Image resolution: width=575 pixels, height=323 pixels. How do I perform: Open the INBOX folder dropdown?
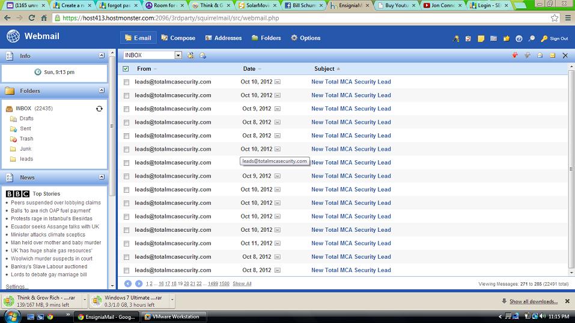178,55
